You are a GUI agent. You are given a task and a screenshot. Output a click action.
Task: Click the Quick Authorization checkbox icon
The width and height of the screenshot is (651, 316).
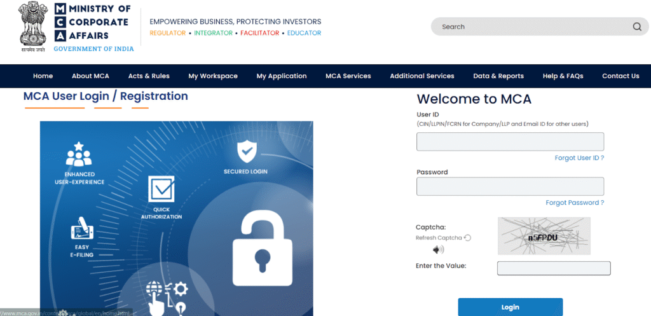pos(161,189)
